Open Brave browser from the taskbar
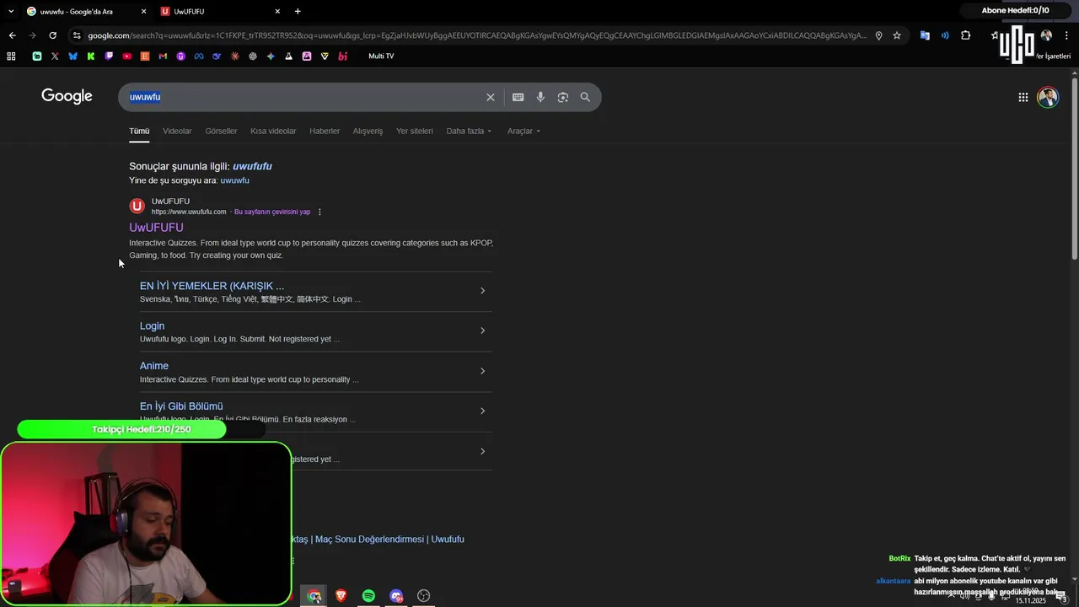Image resolution: width=1079 pixels, height=607 pixels. pos(341,596)
